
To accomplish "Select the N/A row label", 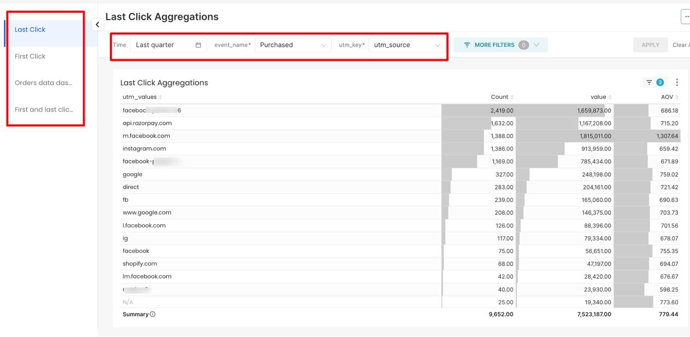I will 128,303.
